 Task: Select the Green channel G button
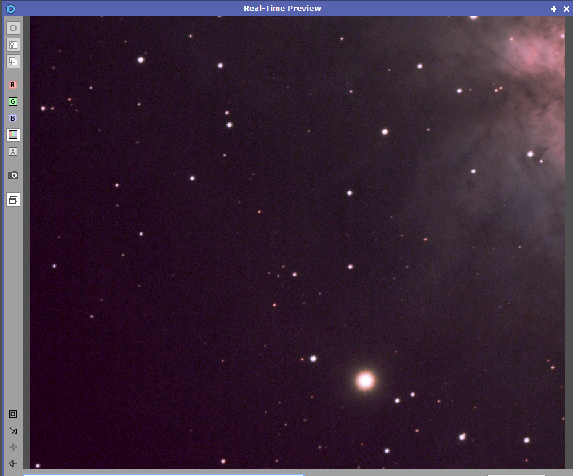click(13, 101)
